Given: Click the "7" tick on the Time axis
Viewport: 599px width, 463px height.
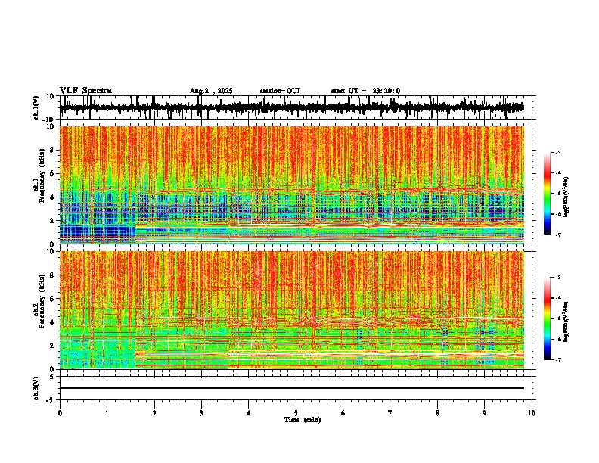Looking at the screenshot, I should (x=390, y=413).
